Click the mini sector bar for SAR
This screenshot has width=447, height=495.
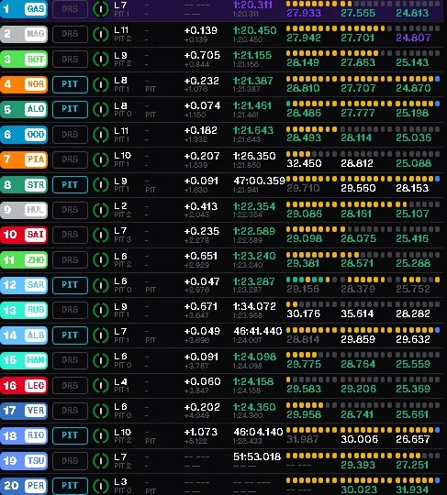click(x=363, y=280)
